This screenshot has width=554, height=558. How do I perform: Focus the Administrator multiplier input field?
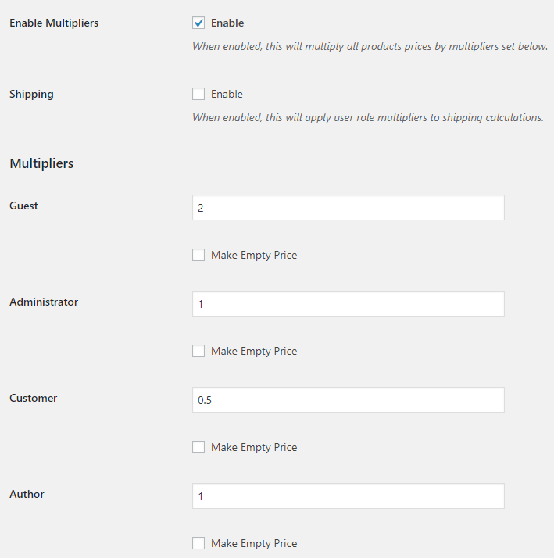[348, 303]
